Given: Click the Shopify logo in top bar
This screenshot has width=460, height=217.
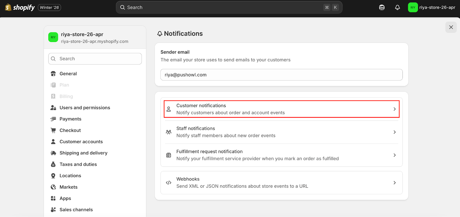Looking at the screenshot, I should point(20,7).
